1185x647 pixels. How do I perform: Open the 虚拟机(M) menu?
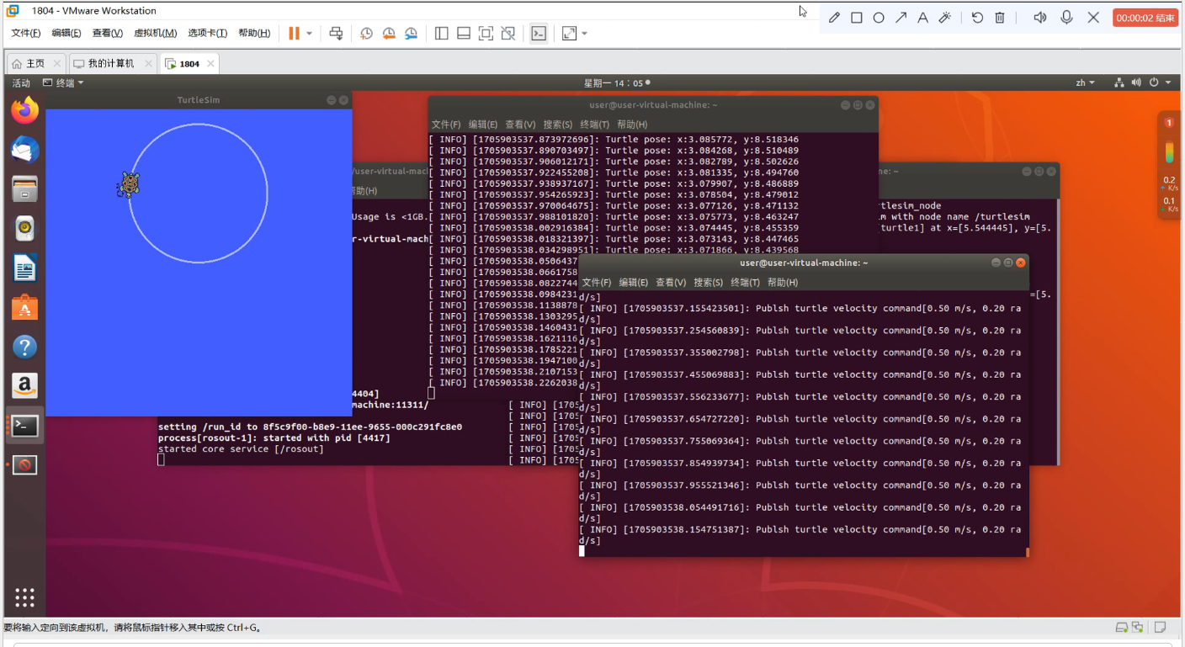tap(155, 34)
